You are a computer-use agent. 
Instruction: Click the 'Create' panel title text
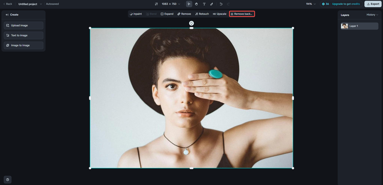14,15
